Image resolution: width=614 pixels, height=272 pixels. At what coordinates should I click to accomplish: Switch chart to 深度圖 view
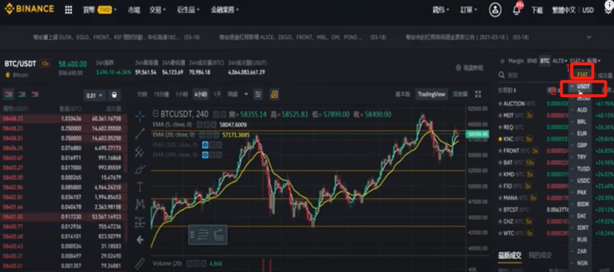[460, 94]
